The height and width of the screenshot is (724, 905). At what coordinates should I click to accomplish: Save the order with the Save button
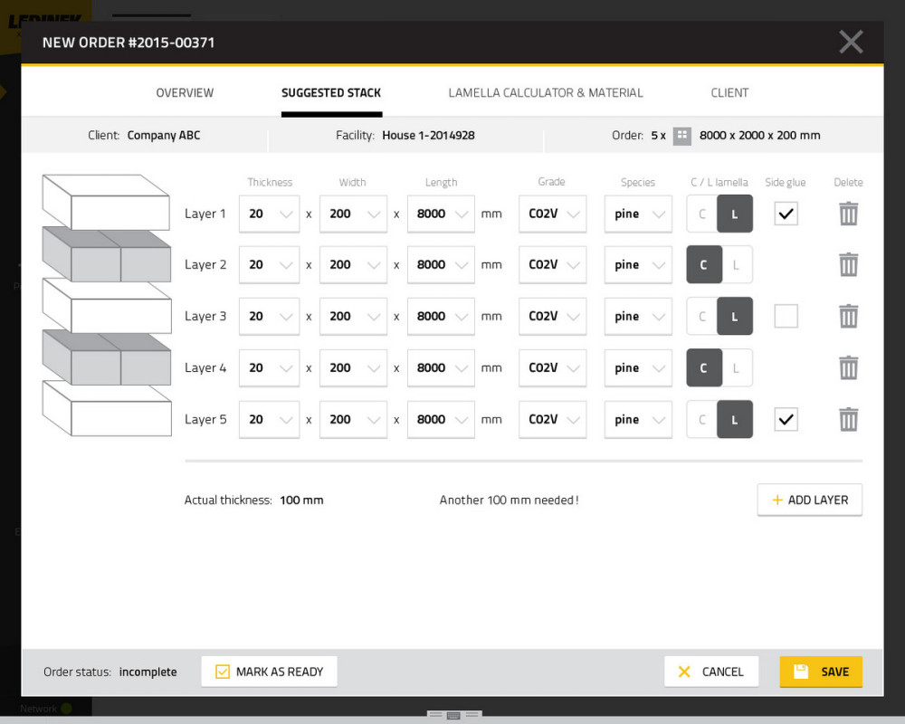pos(821,672)
